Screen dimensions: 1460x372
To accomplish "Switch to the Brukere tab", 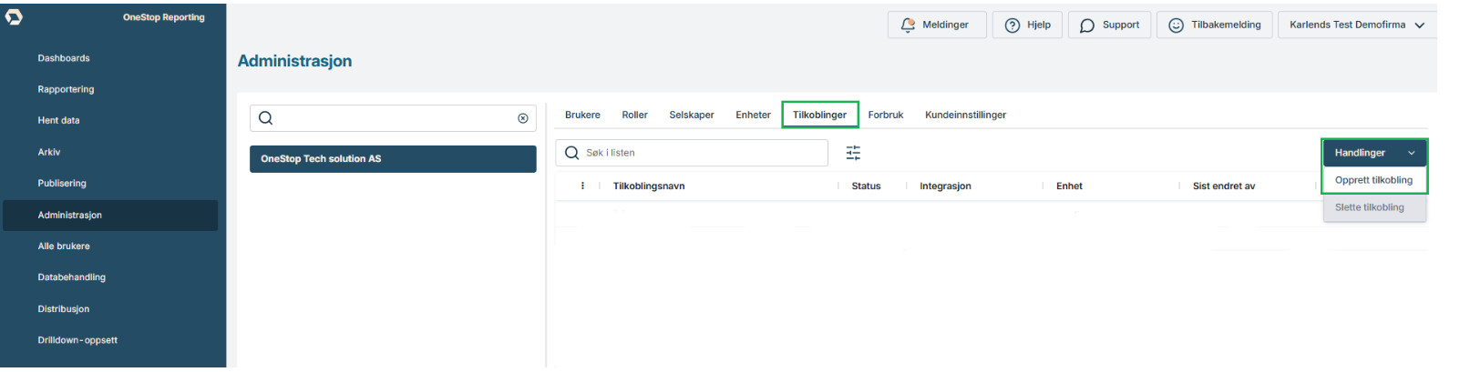I will pyautogui.click(x=582, y=115).
